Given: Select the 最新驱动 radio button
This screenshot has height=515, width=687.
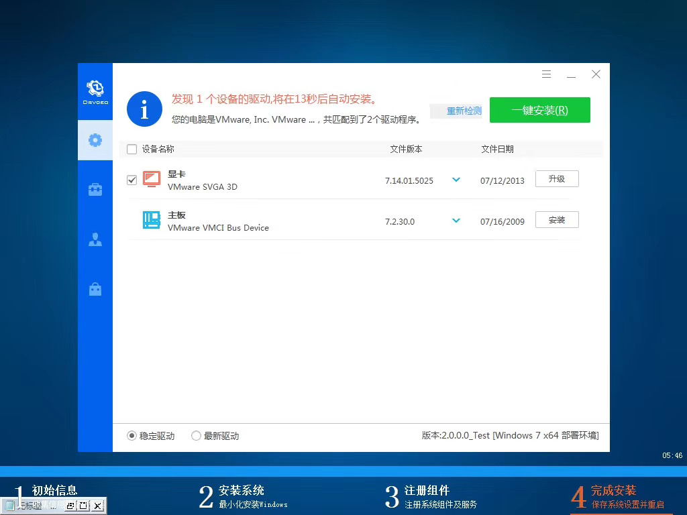Looking at the screenshot, I should coord(196,435).
